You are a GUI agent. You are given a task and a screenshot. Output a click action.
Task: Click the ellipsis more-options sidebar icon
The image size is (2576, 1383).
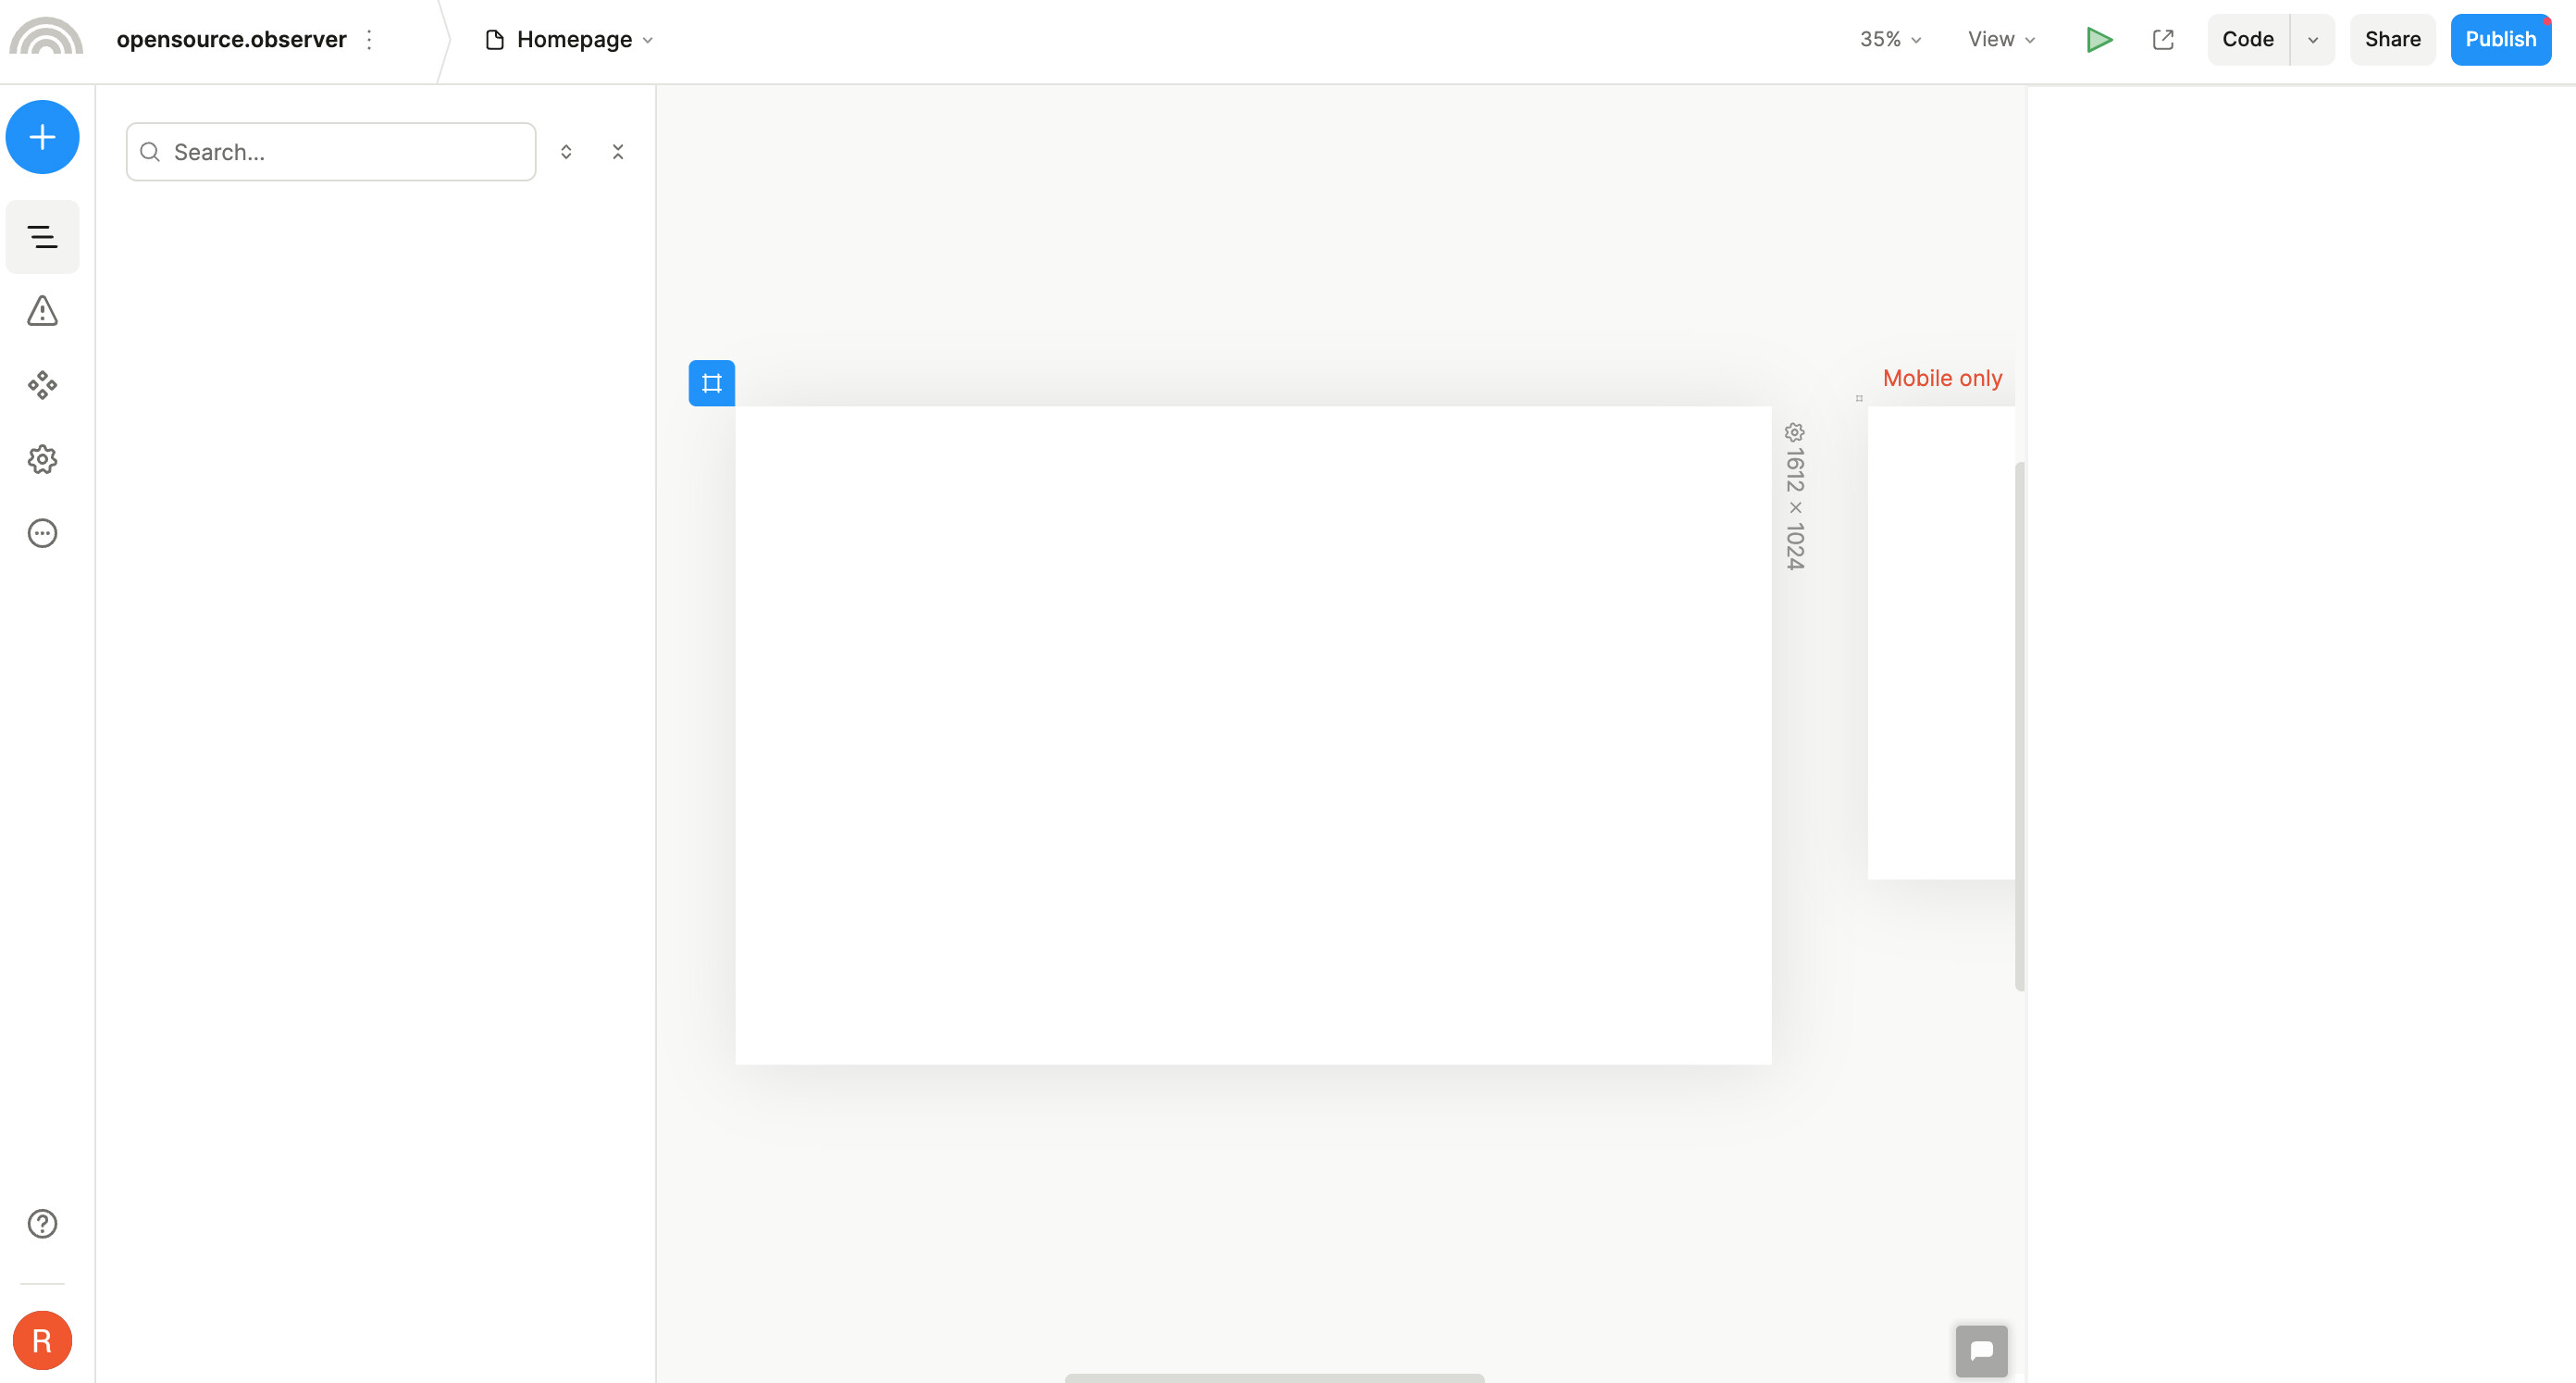coord(42,533)
